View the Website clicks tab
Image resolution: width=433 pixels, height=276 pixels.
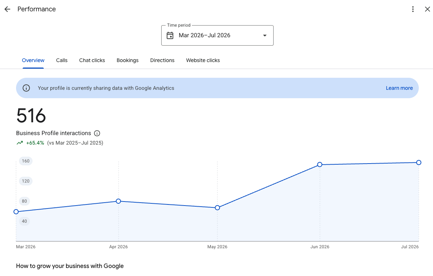click(x=203, y=60)
